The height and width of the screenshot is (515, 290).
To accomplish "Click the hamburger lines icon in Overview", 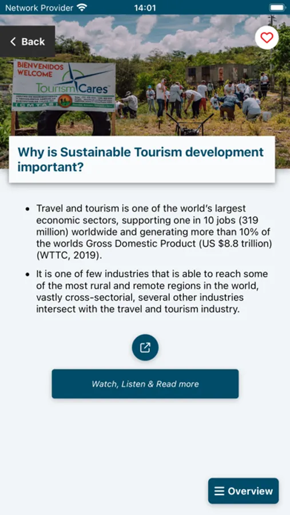I will coord(219,491).
